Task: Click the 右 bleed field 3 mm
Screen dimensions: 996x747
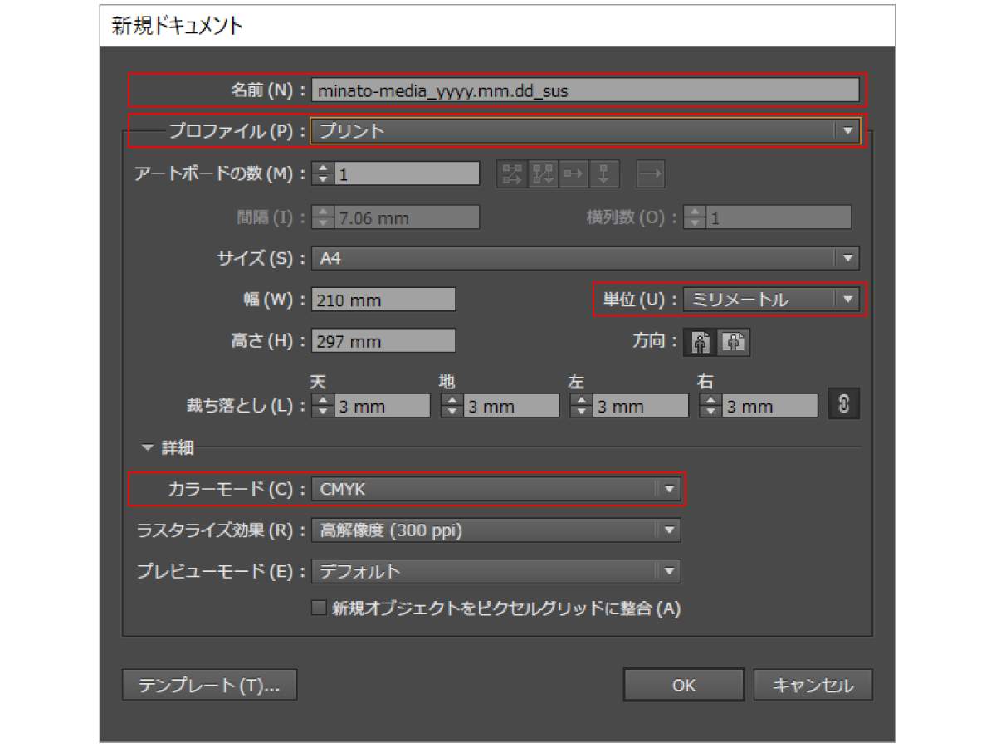Action: pos(770,406)
